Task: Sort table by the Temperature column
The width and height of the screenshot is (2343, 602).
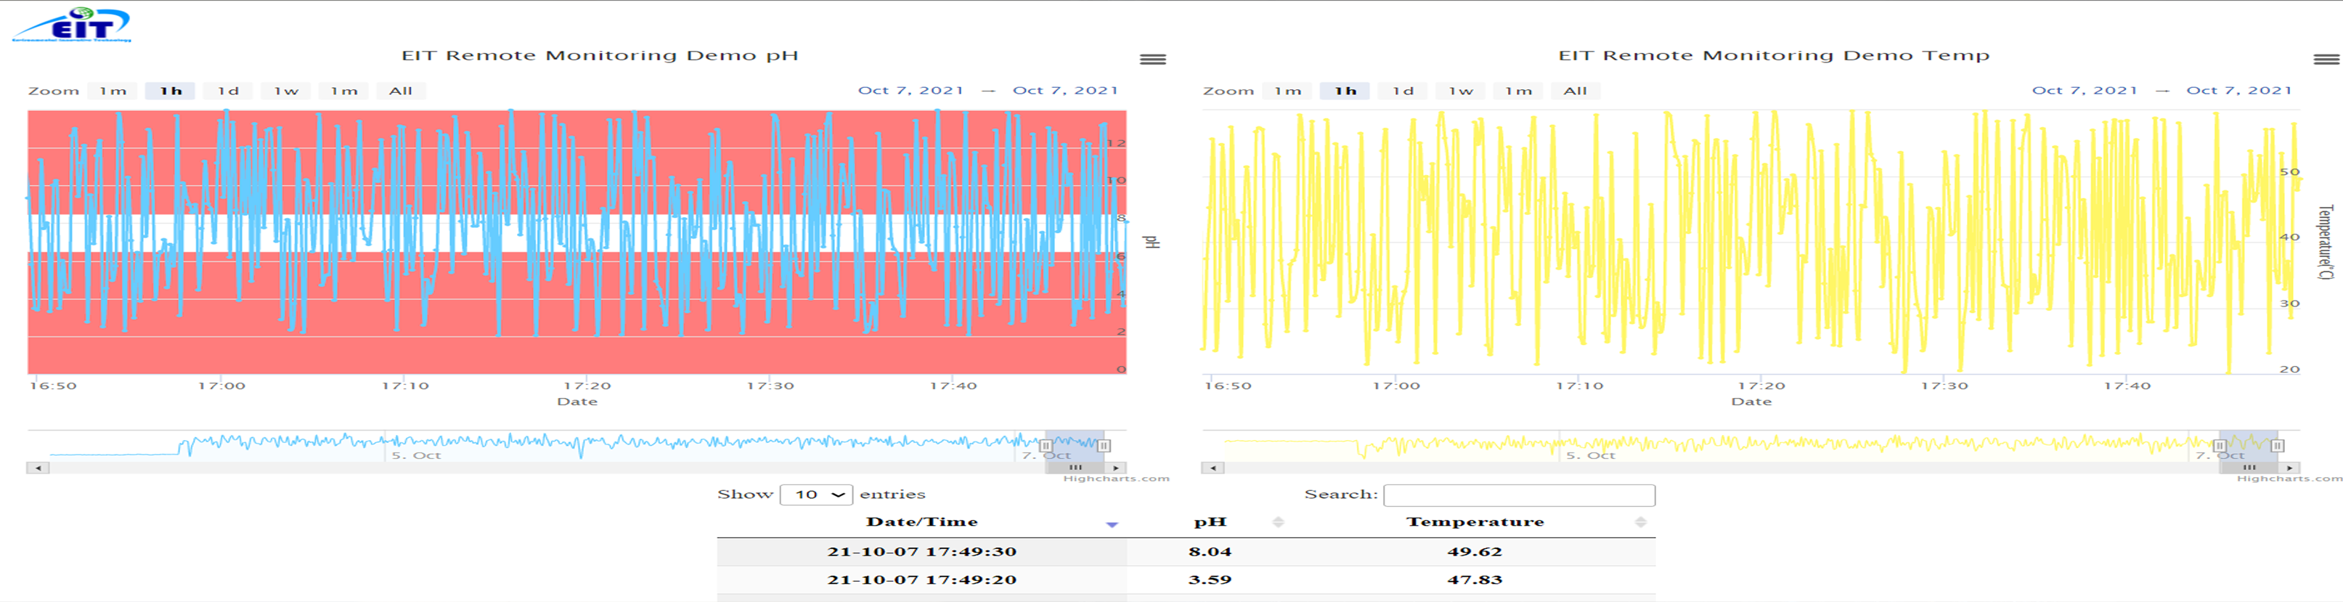Action: 1640,522
